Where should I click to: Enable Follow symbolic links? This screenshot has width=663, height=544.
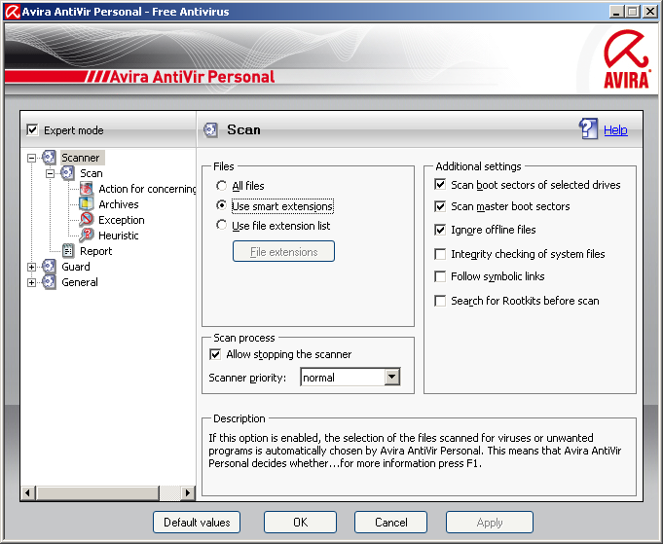pos(440,276)
